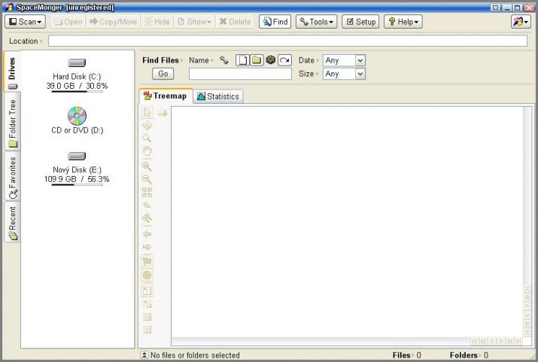538x362 pixels.
Task: Toggle the files filter page icon
Action: (242, 60)
